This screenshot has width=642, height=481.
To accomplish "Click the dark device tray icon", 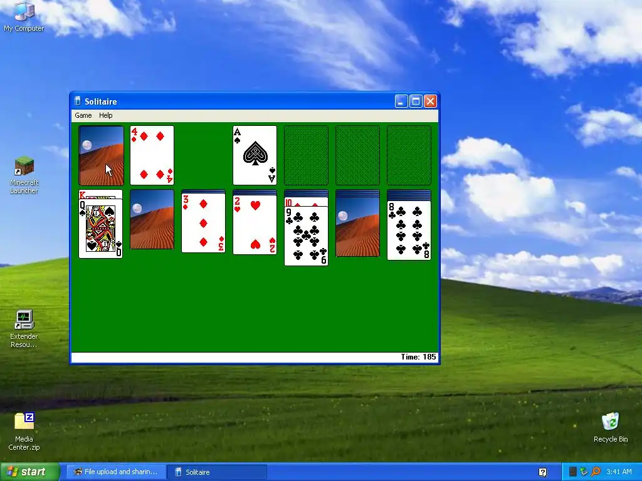I will pos(573,472).
